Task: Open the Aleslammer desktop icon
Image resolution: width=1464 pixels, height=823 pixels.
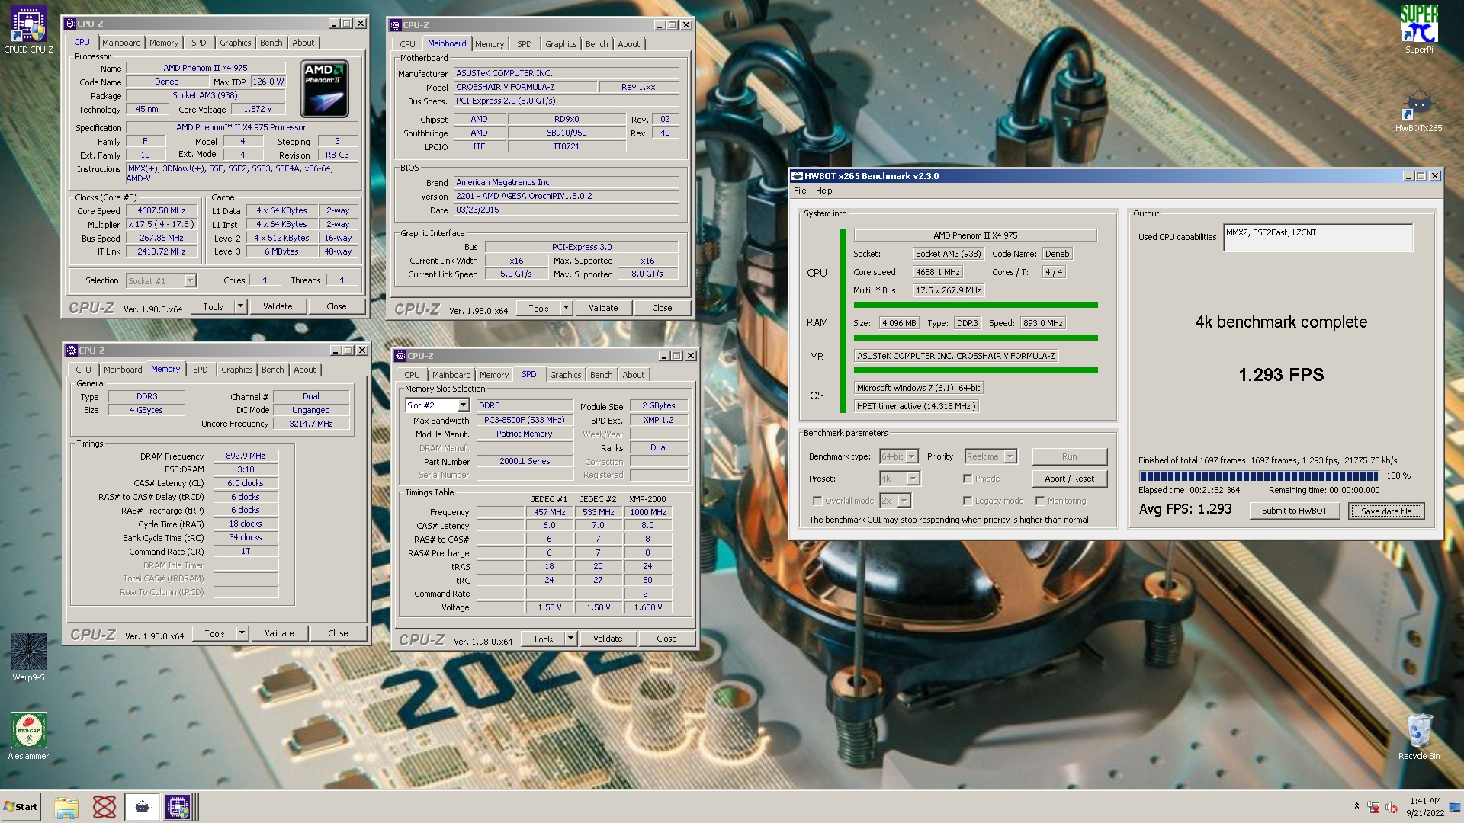Action: [x=28, y=735]
